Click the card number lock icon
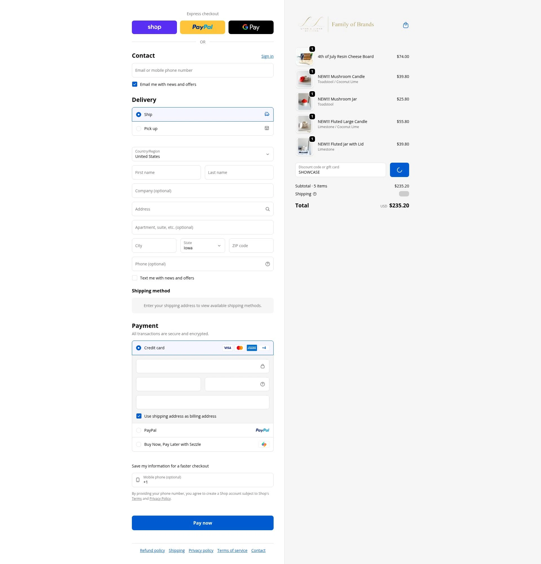The image size is (541, 564). coord(262,366)
